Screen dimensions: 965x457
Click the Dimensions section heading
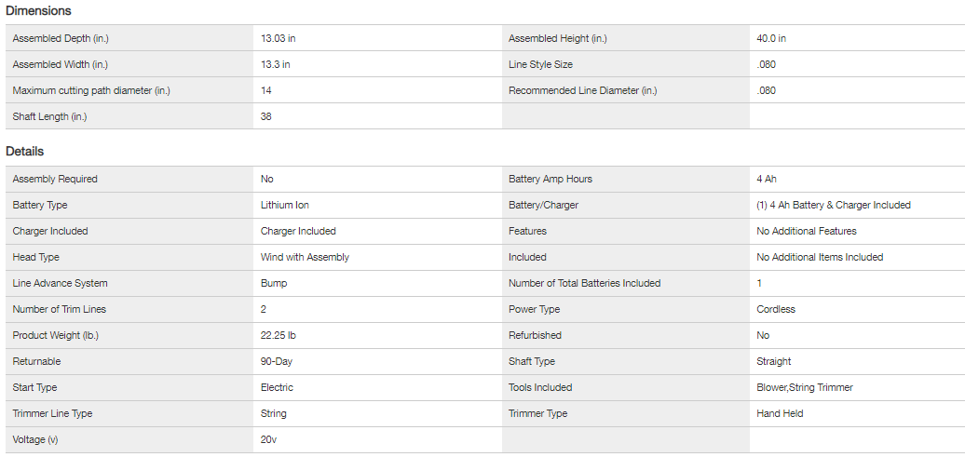[38, 11]
